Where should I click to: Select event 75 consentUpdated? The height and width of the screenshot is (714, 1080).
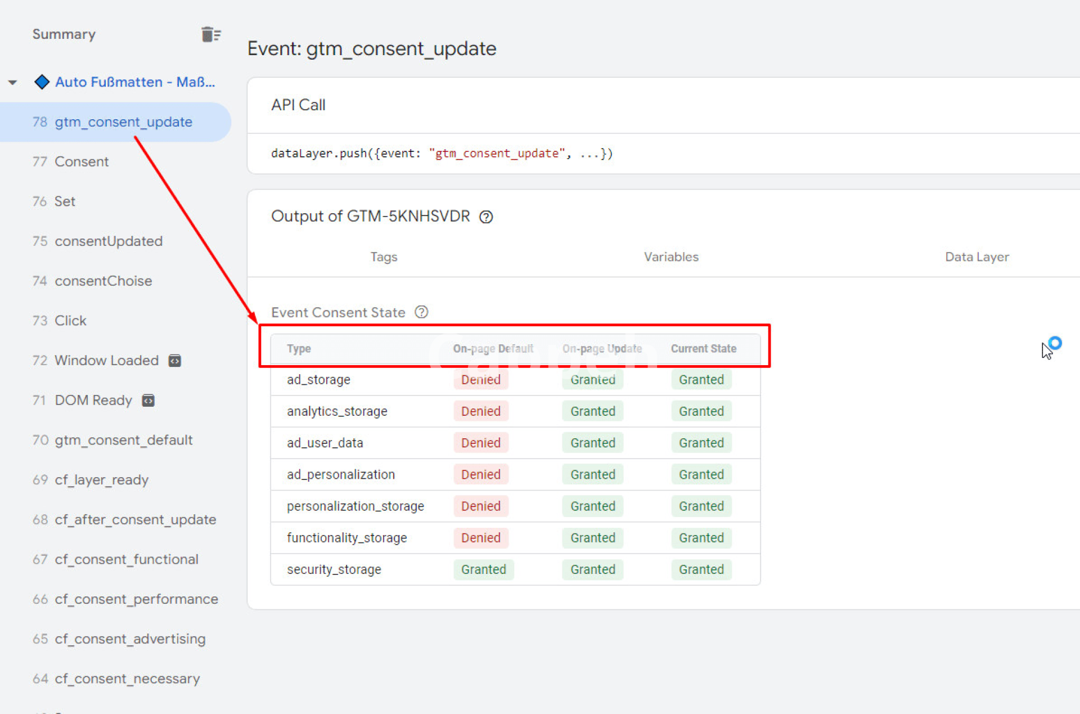(x=108, y=241)
